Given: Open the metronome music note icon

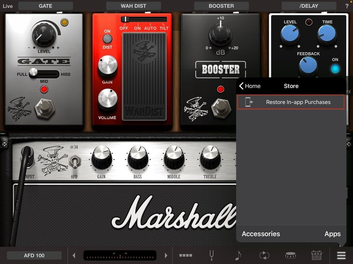Looking at the screenshot, I should (238, 255).
